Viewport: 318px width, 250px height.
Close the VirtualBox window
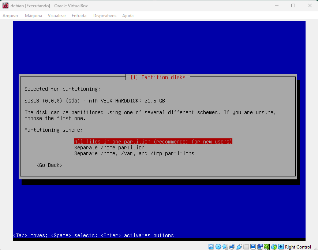[310, 6]
